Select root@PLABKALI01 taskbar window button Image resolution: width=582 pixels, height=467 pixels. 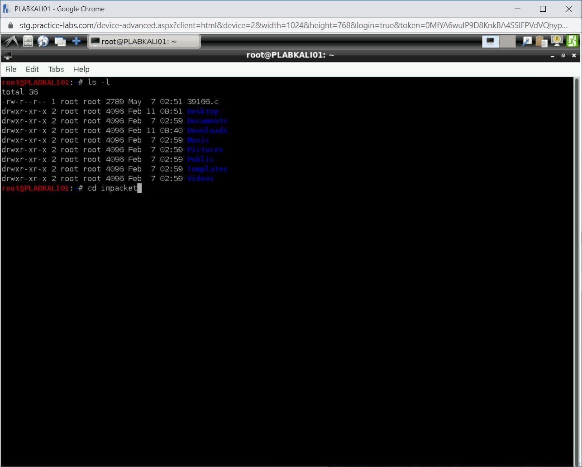click(143, 42)
